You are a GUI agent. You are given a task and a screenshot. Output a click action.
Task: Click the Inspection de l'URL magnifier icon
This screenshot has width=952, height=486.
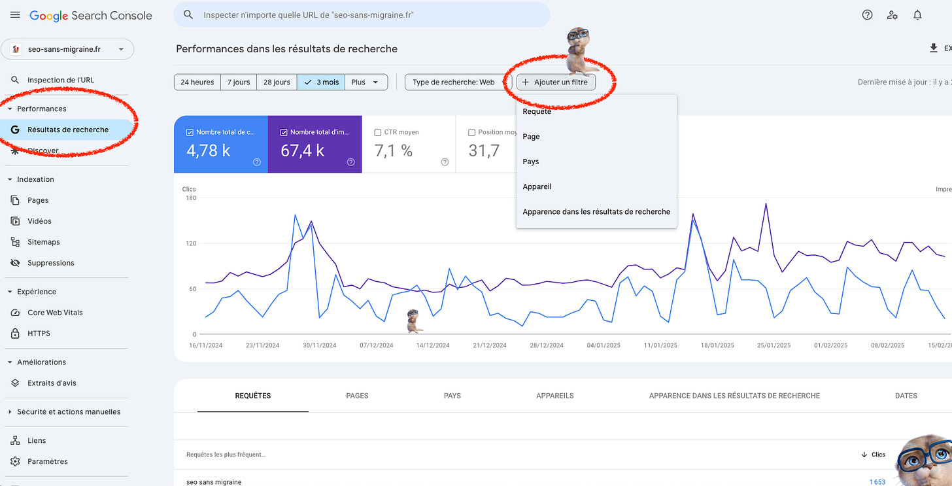[x=15, y=80]
